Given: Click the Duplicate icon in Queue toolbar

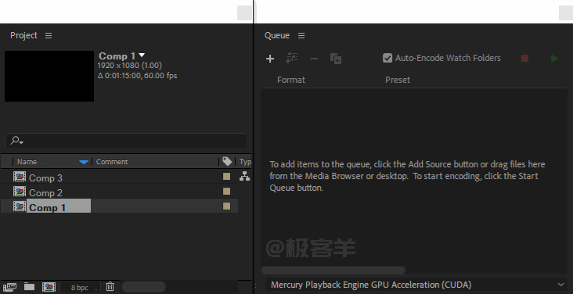Looking at the screenshot, I should click(336, 59).
